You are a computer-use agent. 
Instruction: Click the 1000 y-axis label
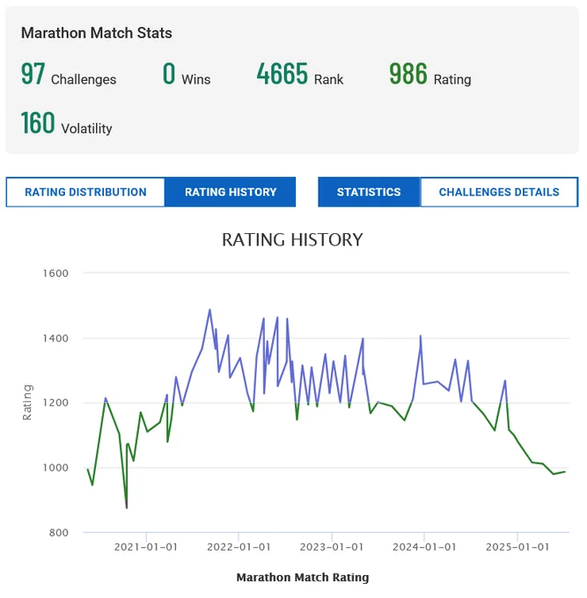55,468
